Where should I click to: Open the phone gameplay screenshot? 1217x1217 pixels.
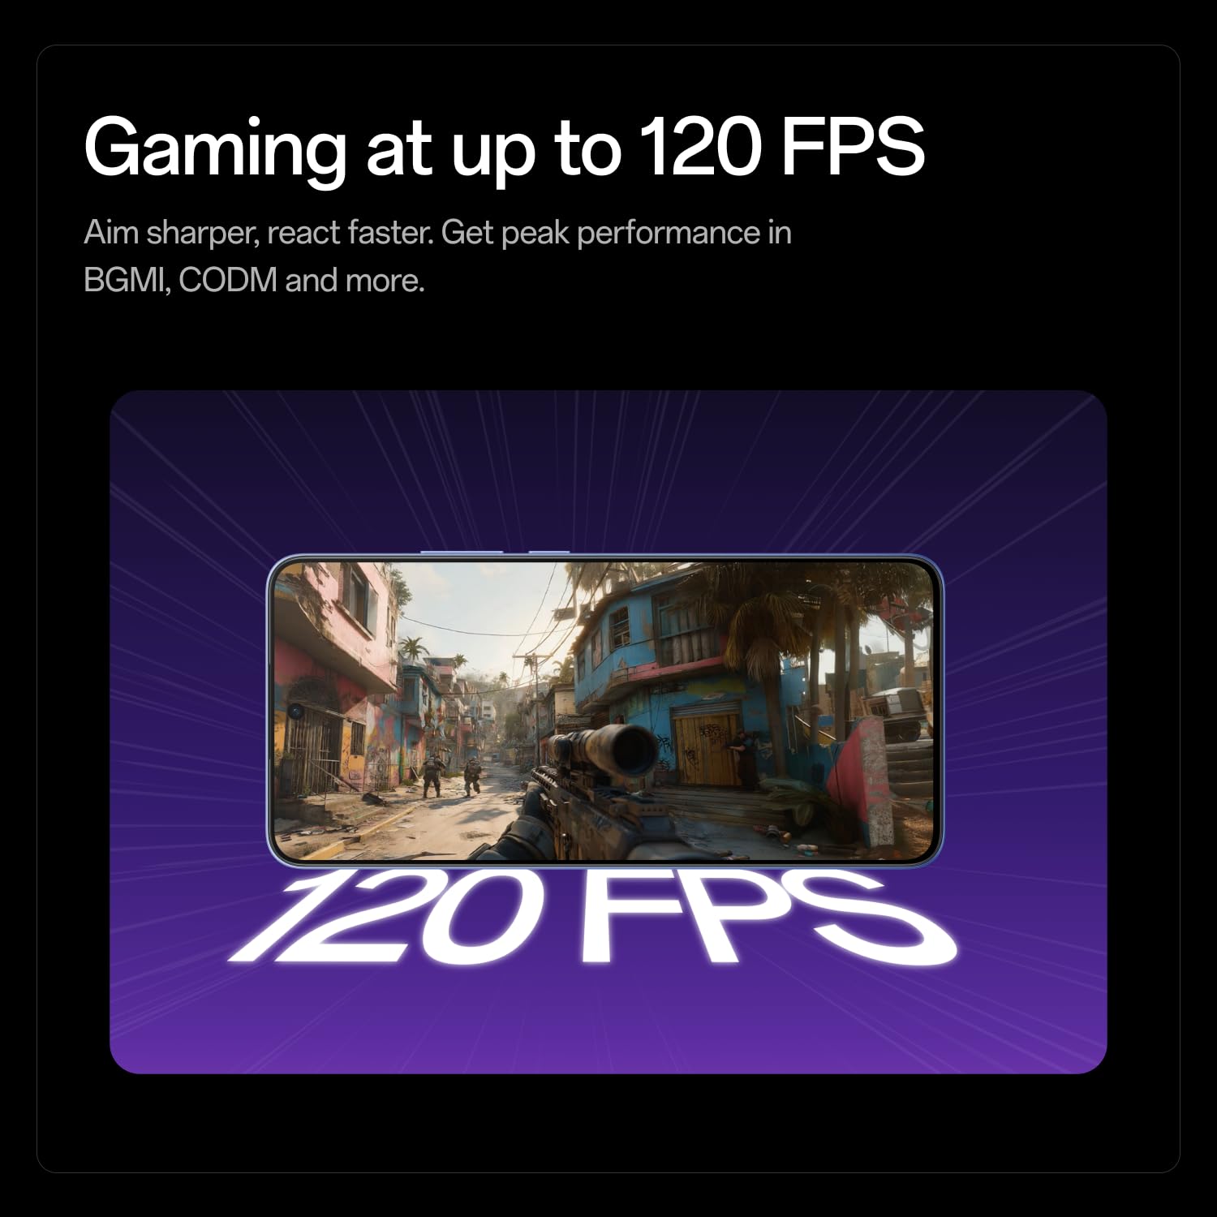(x=604, y=710)
